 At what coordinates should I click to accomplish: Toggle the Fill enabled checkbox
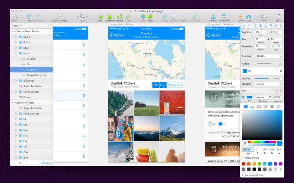(x=243, y=97)
